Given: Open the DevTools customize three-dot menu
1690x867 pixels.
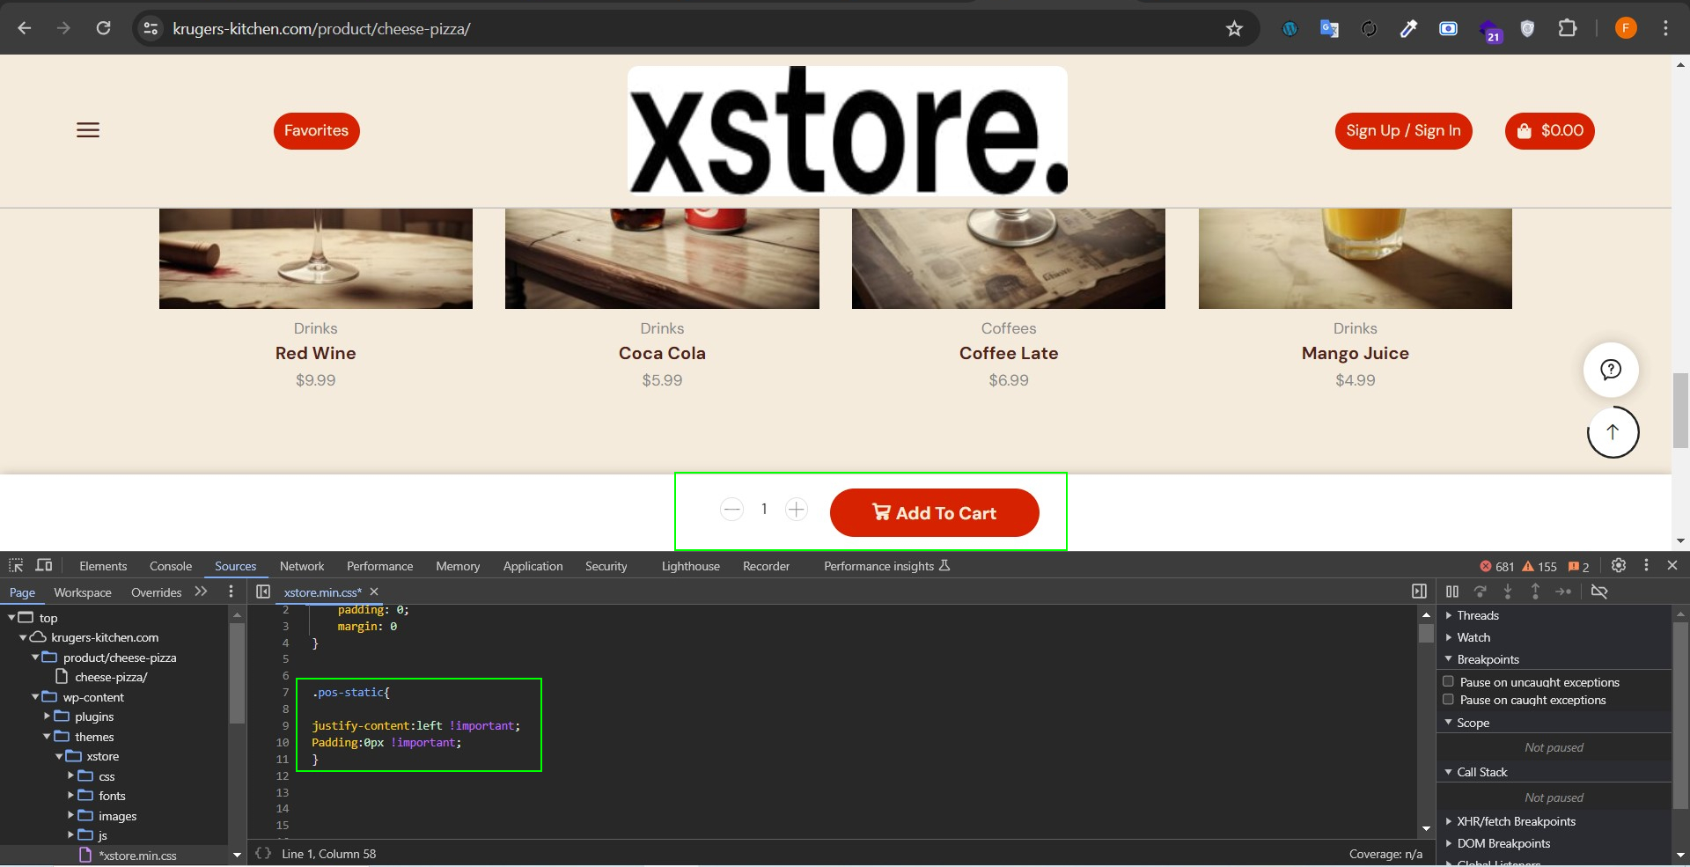Looking at the screenshot, I should coord(1646,565).
